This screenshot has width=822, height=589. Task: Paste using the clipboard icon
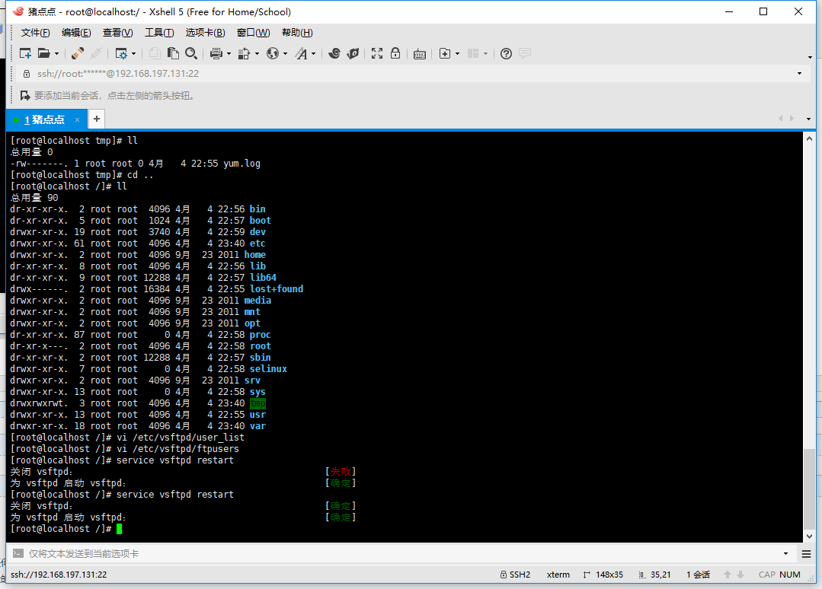tap(173, 53)
